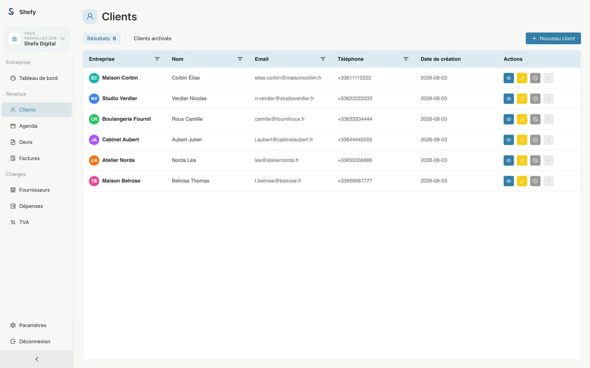The height and width of the screenshot is (368, 590).
Task: Open Fournisseurs in the sidebar
Action: 37,190
